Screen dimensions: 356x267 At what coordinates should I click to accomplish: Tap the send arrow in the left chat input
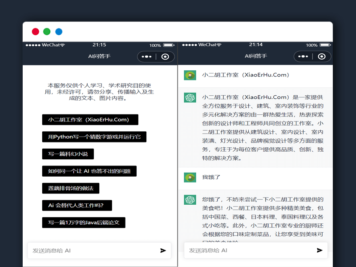click(x=163, y=251)
